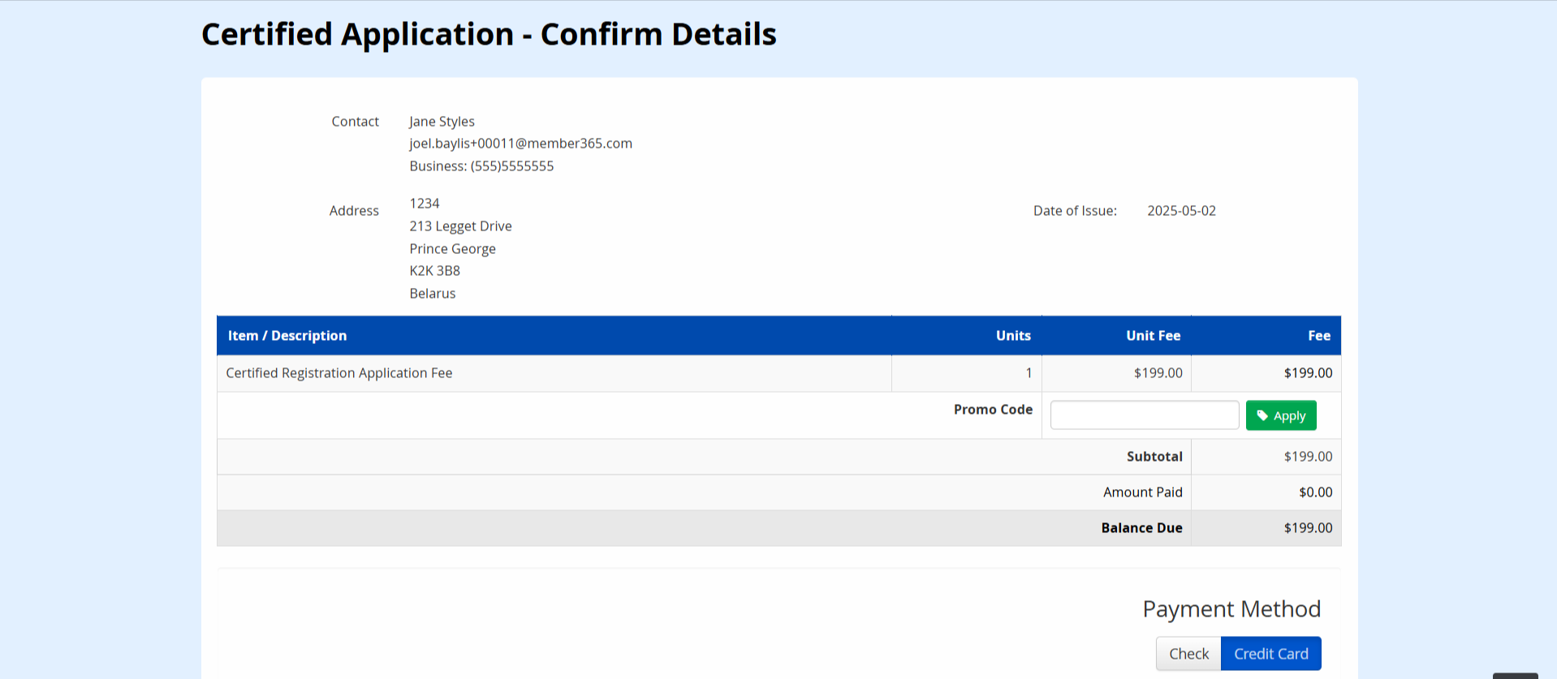1557x679 pixels.
Task: Click the Certified Application page heading
Action: [489, 35]
